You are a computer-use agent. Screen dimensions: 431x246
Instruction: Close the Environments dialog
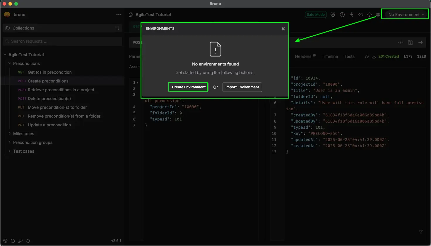pyautogui.click(x=283, y=29)
